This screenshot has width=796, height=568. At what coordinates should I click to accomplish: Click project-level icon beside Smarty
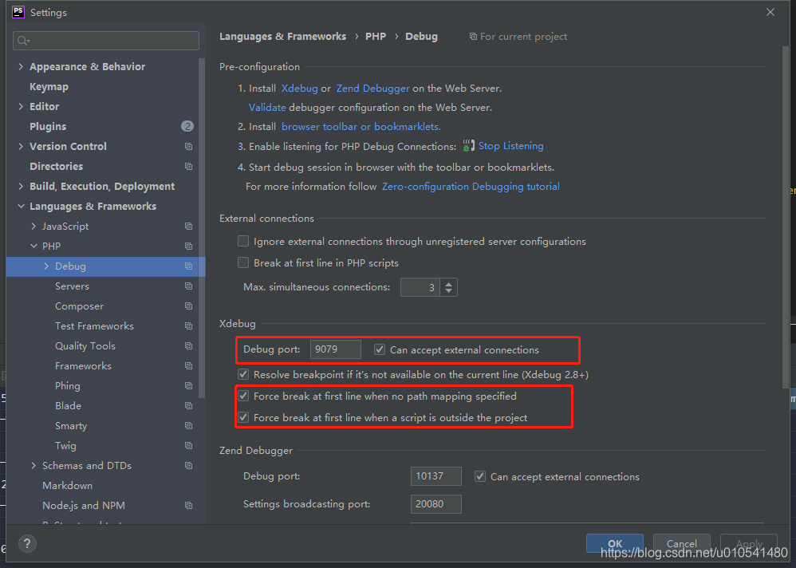click(188, 426)
